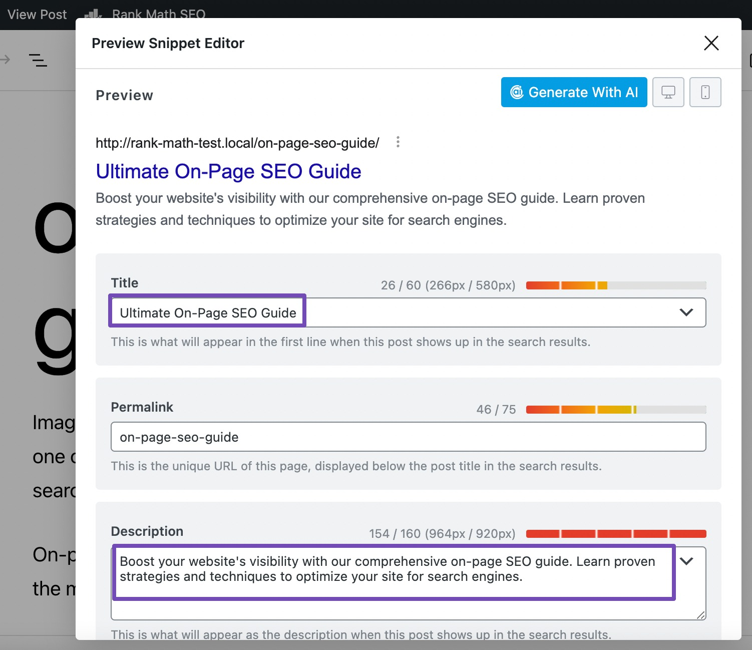Grab the Description textarea resize handle
This screenshot has height=650, width=752.
tap(700, 615)
